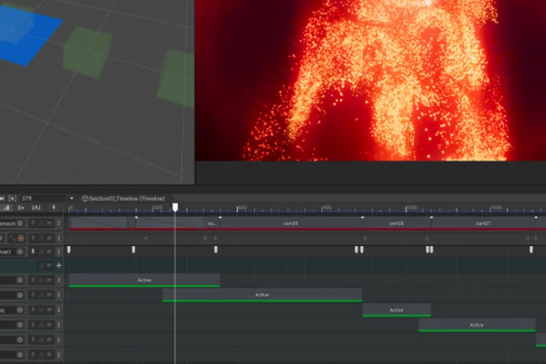This screenshot has height=364, width=546.
Task: Select the Active clip beneath cam06
Action: click(x=397, y=310)
